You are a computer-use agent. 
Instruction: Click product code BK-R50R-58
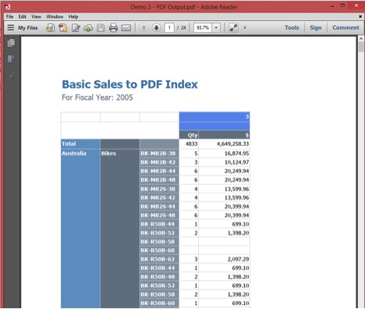click(158, 294)
